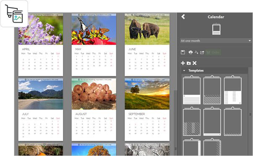Add a new page with the plus icon
This screenshot has height=156, width=253.
click(183, 63)
